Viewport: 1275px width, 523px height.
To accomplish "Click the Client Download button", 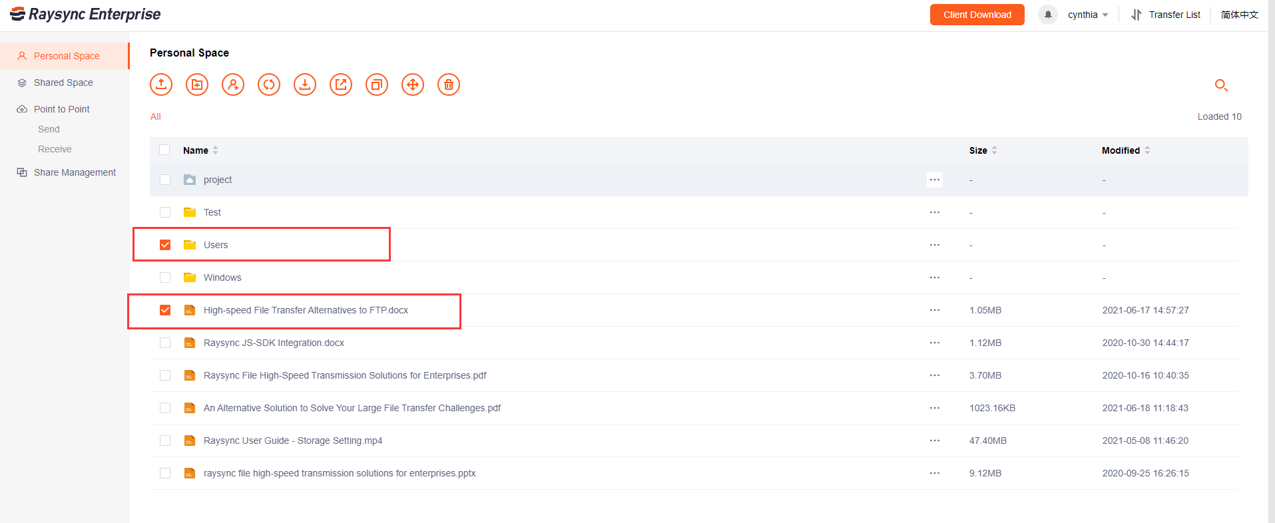I will point(977,15).
